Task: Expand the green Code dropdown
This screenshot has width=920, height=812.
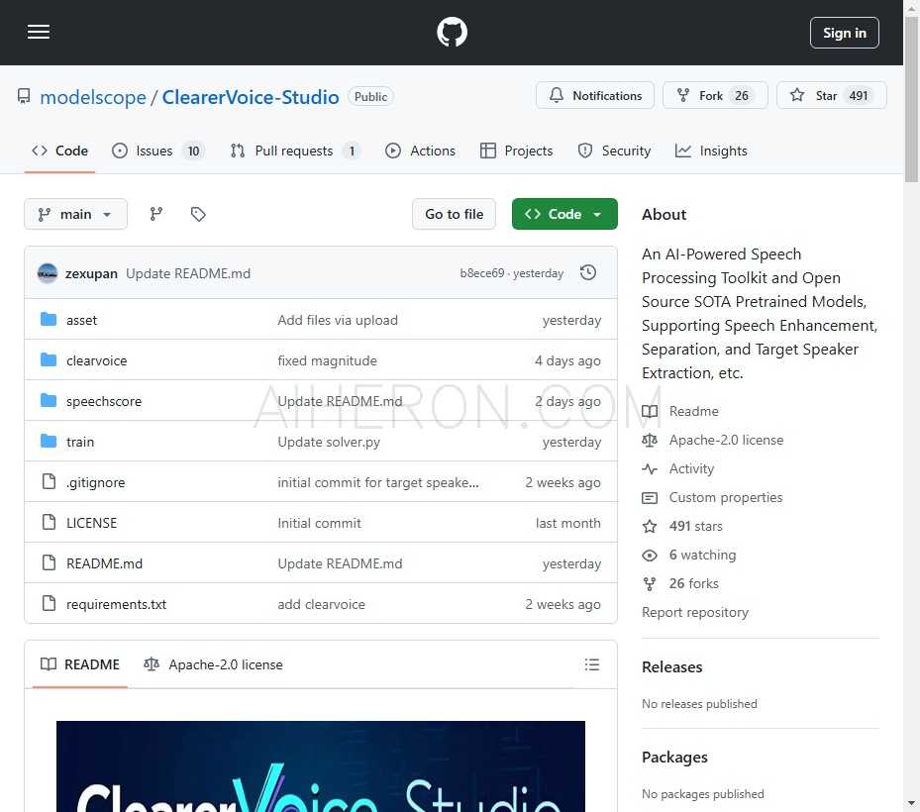Action: tap(564, 214)
